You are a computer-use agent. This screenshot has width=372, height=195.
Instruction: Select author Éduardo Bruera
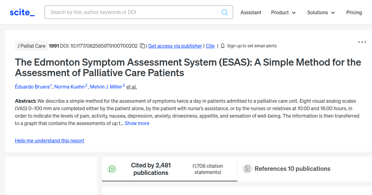pos(32,87)
